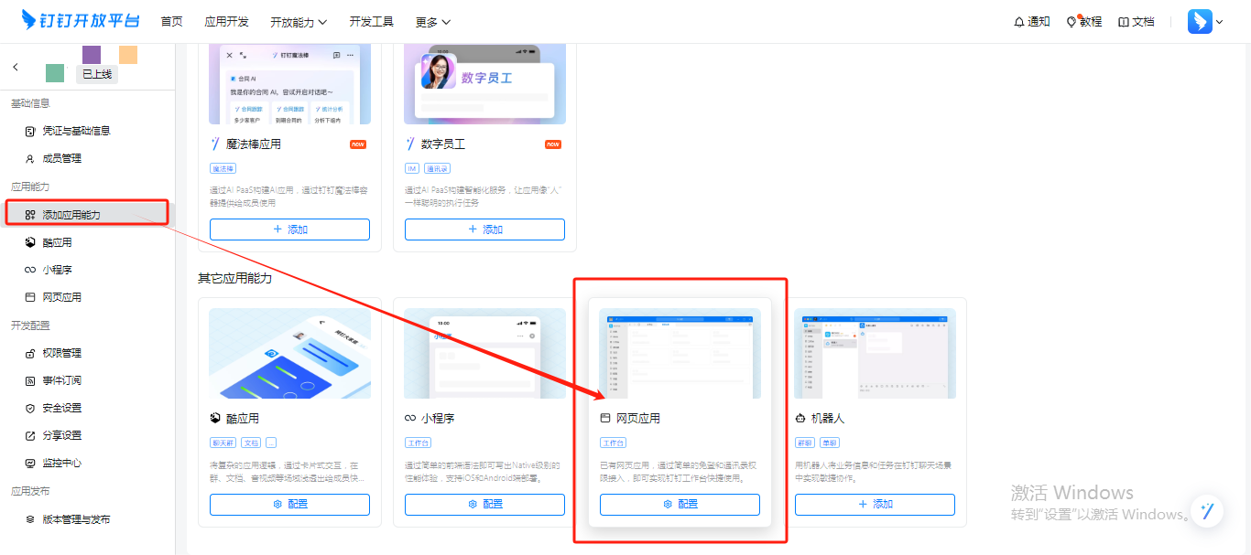Screen dimensions: 1251x555
Task: Open 教程 with the lightbulb icon
Action: pyautogui.click(x=1084, y=22)
